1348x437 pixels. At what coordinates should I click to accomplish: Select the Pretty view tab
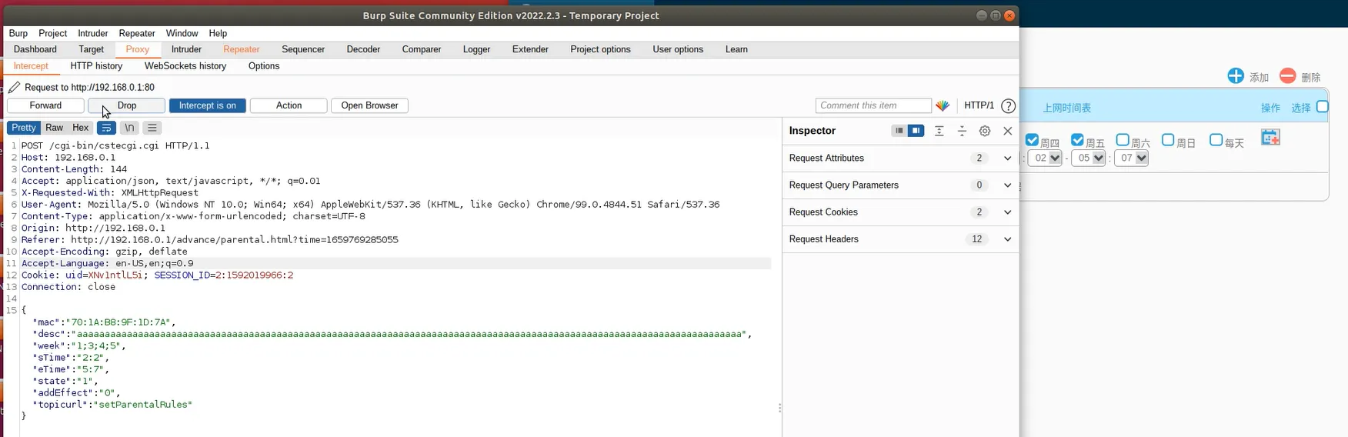click(24, 128)
